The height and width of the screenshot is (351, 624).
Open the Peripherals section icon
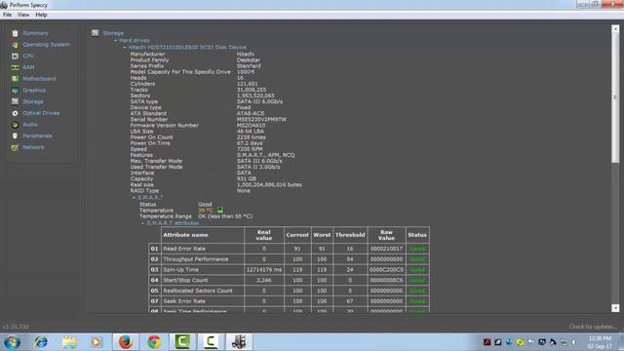pyautogui.click(x=15, y=136)
